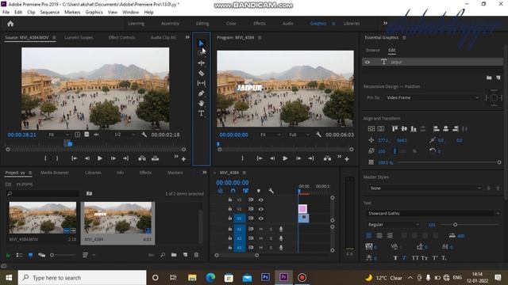508x285 pixels.
Task: Open the Graphics menu
Action: tap(94, 13)
